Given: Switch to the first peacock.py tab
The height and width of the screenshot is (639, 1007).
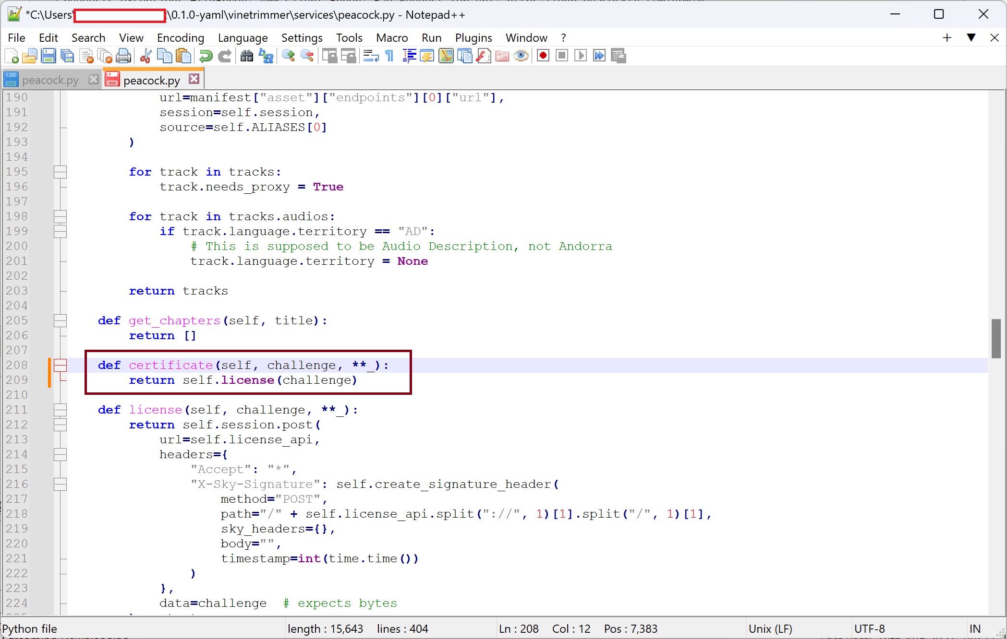Looking at the screenshot, I should 50,80.
